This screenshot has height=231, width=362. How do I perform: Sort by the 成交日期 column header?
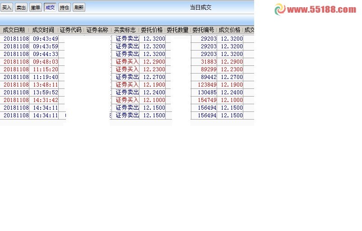click(x=14, y=30)
